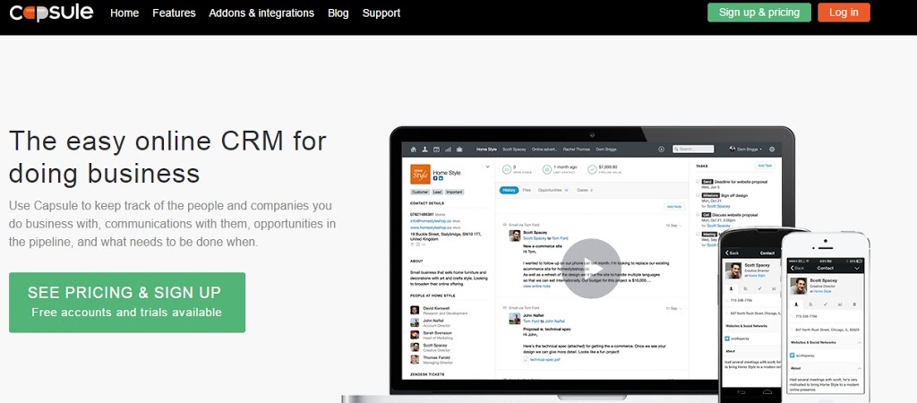Open the settings gear icon

tap(772, 150)
